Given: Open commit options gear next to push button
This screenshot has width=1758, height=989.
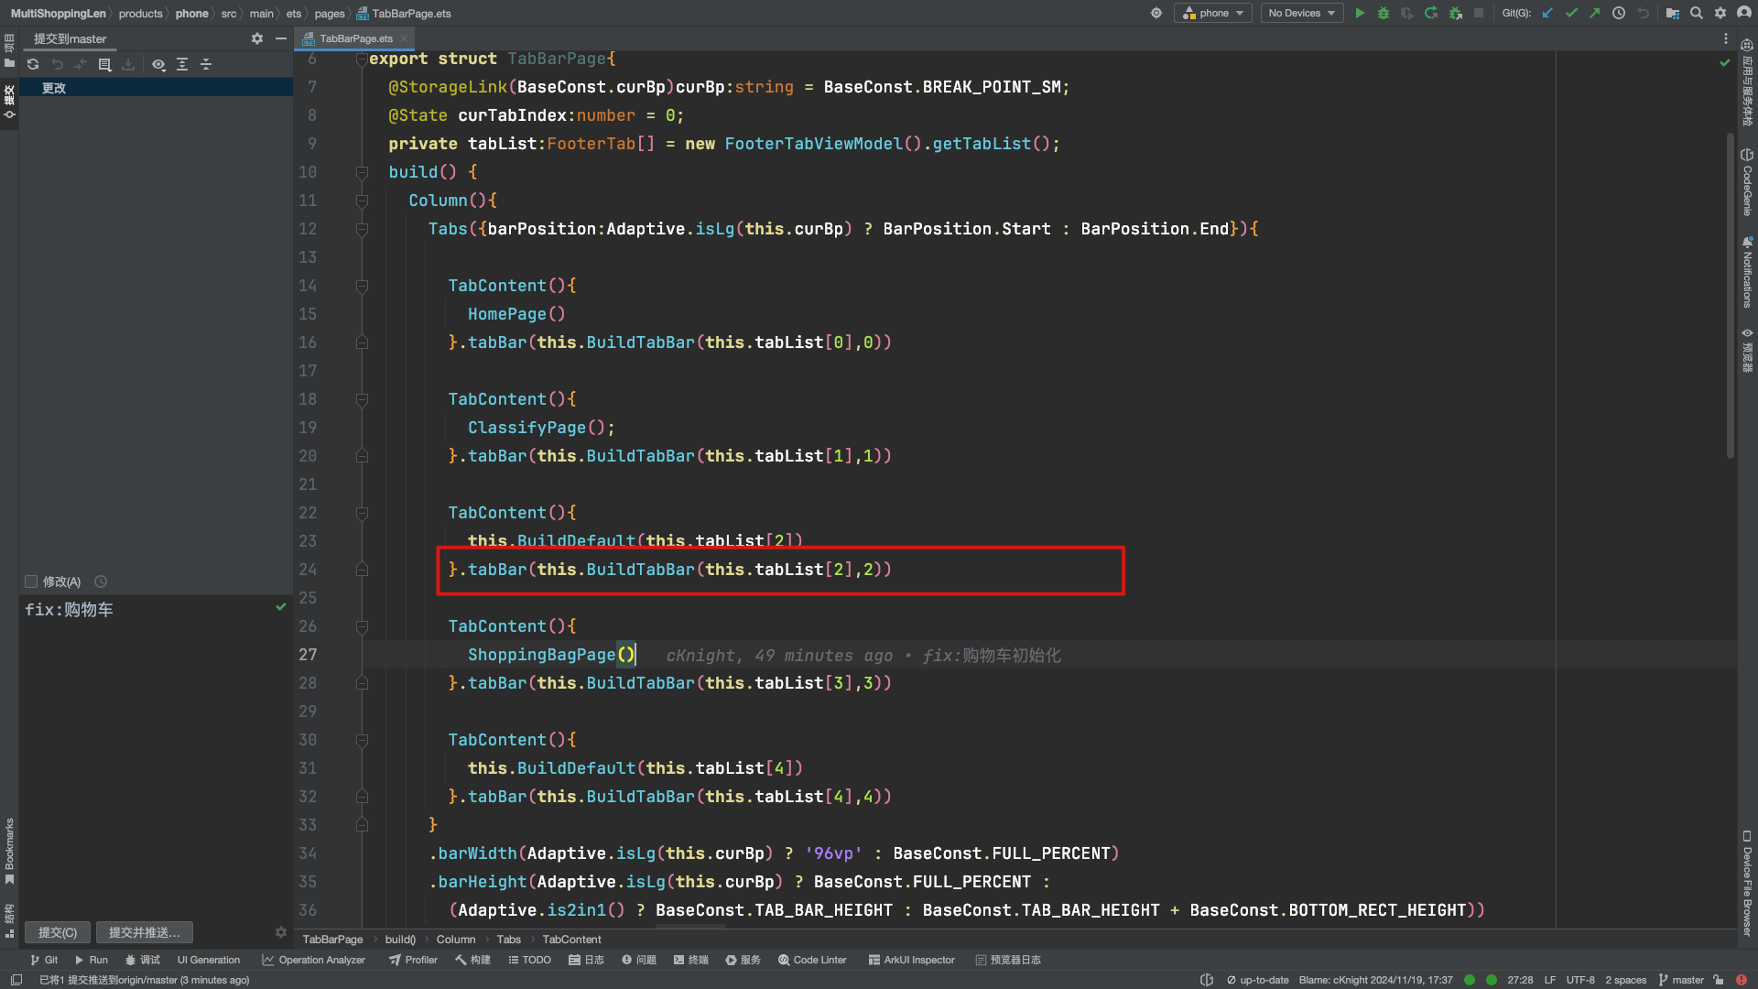Looking at the screenshot, I should pyautogui.click(x=281, y=932).
